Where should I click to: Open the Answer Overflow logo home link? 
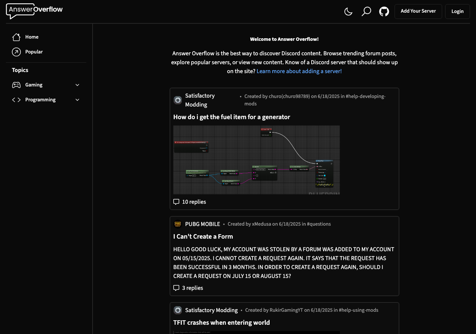[34, 11]
